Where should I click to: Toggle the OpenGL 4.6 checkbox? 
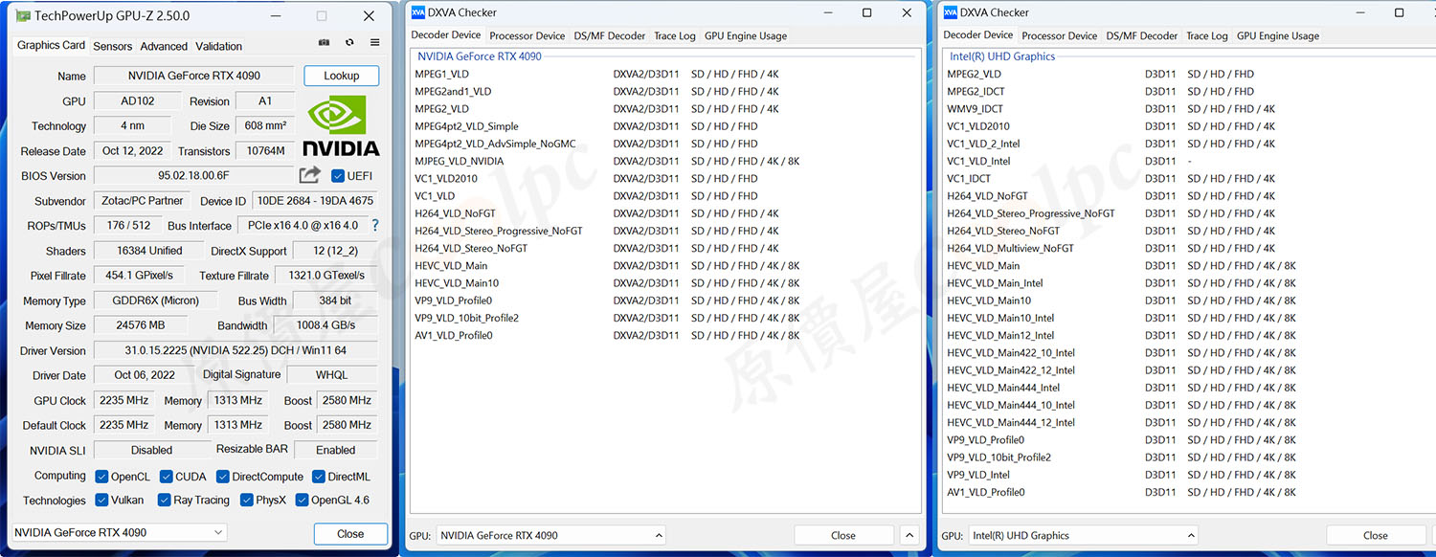pyautogui.click(x=303, y=500)
